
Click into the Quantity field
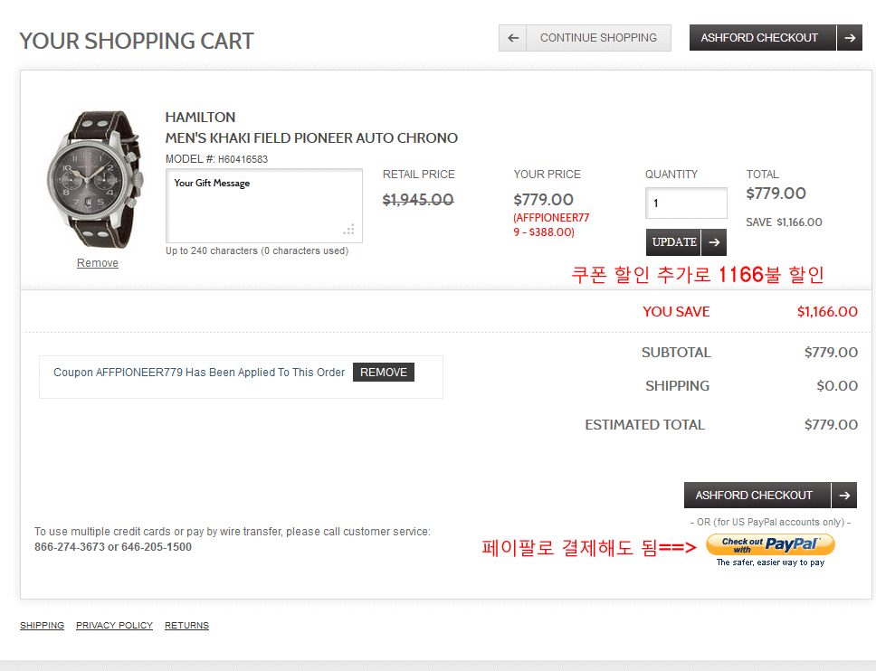point(686,203)
